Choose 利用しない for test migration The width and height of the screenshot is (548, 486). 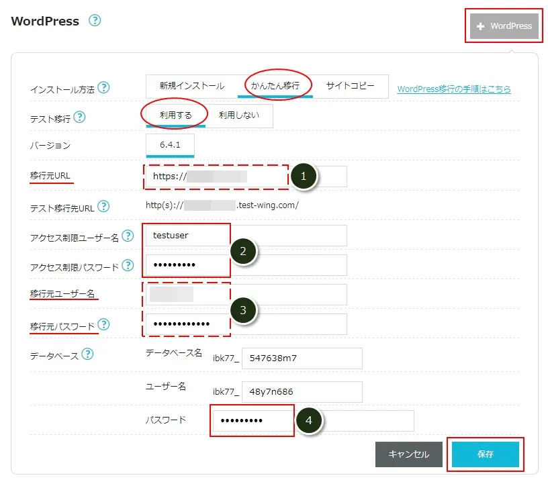[239, 115]
